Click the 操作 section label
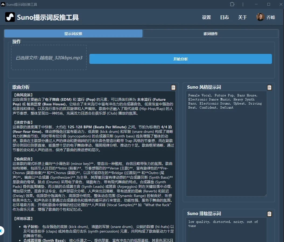 [16, 42]
